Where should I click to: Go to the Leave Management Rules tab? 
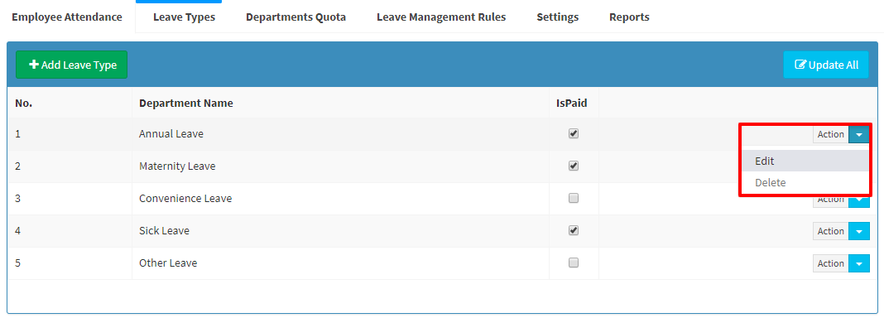pos(441,17)
